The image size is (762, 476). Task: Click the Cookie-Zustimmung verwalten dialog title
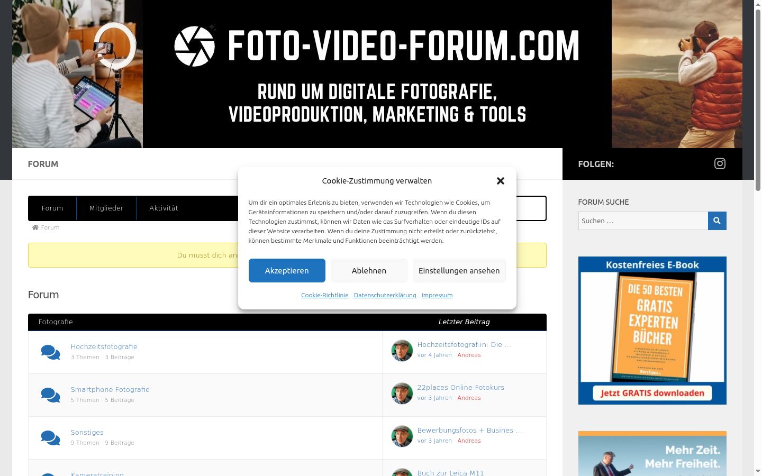tap(377, 181)
